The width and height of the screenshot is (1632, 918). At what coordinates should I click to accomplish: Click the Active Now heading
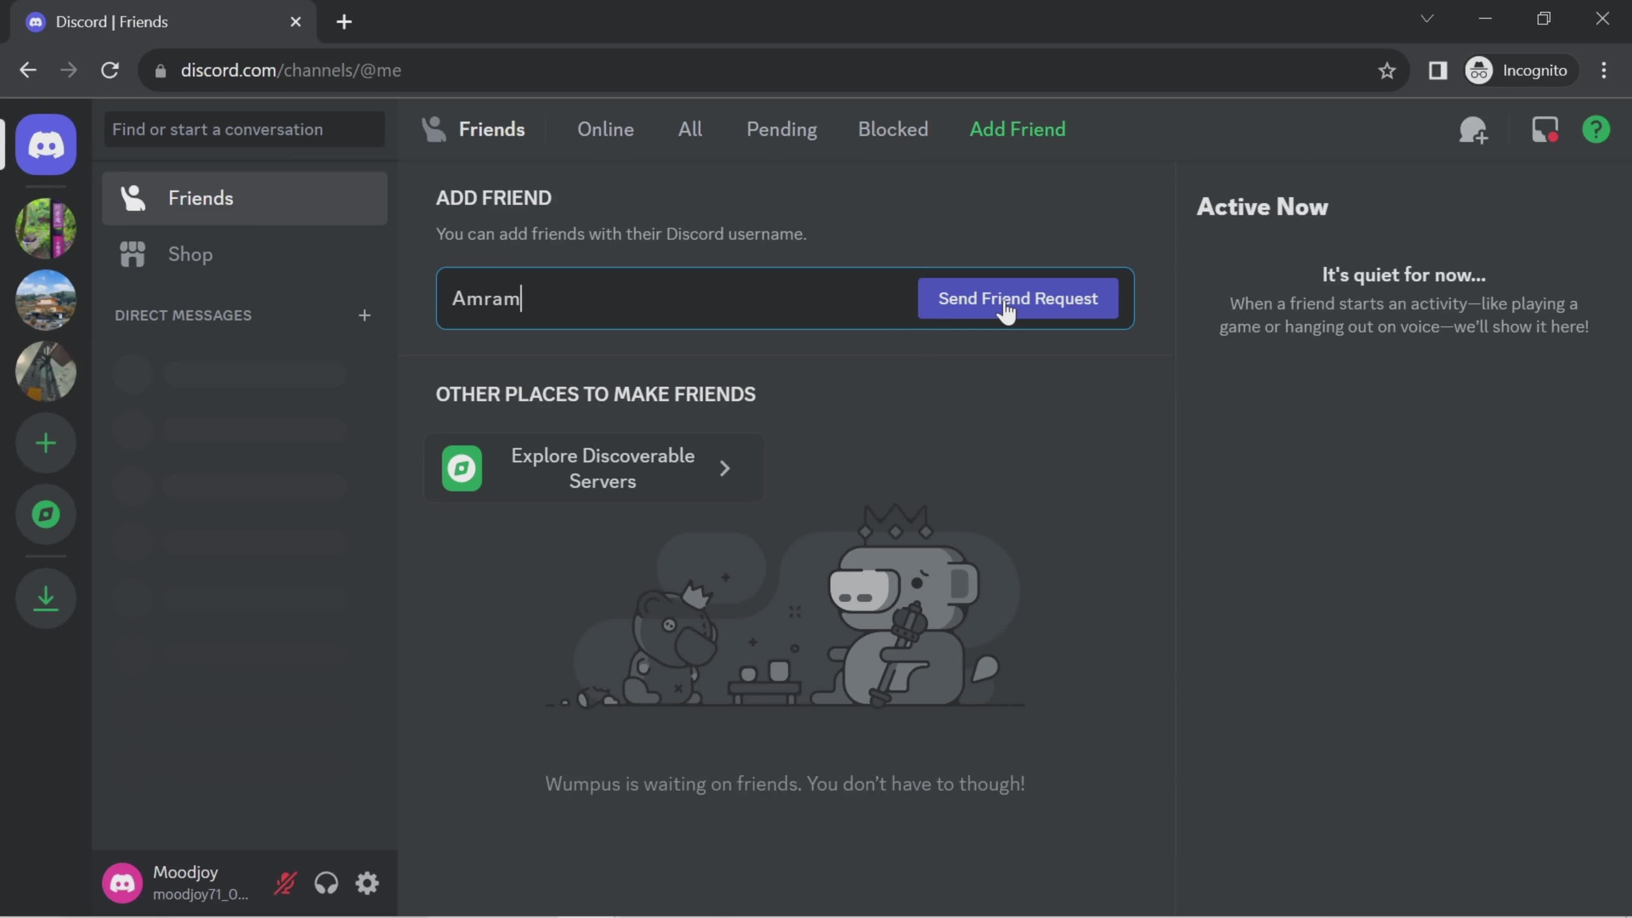[x=1262, y=207]
